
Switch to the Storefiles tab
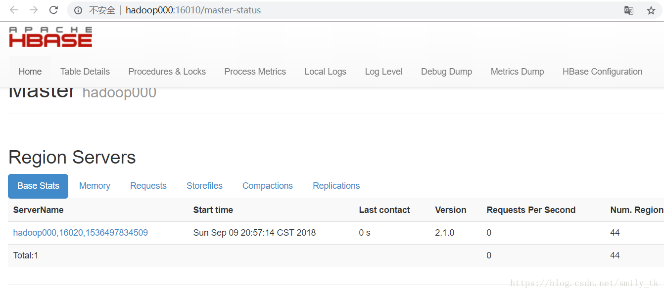pyautogui.click(x=204, y=186)
